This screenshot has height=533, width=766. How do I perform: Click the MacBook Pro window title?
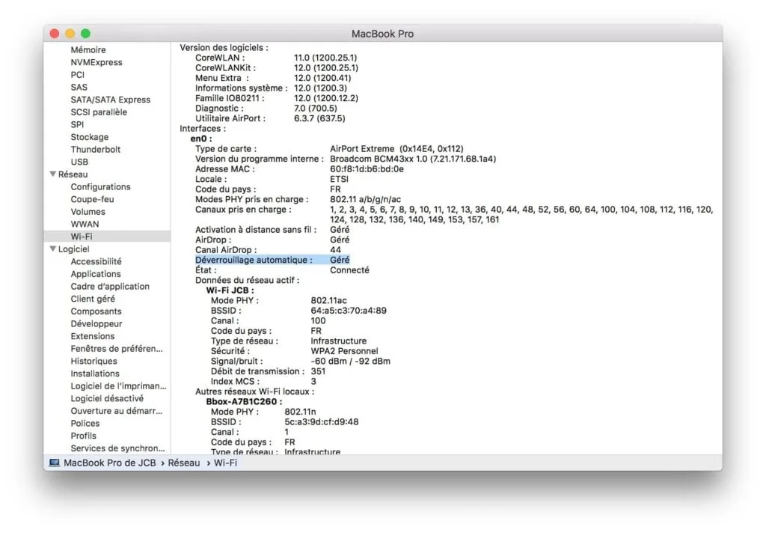[382, 34]
